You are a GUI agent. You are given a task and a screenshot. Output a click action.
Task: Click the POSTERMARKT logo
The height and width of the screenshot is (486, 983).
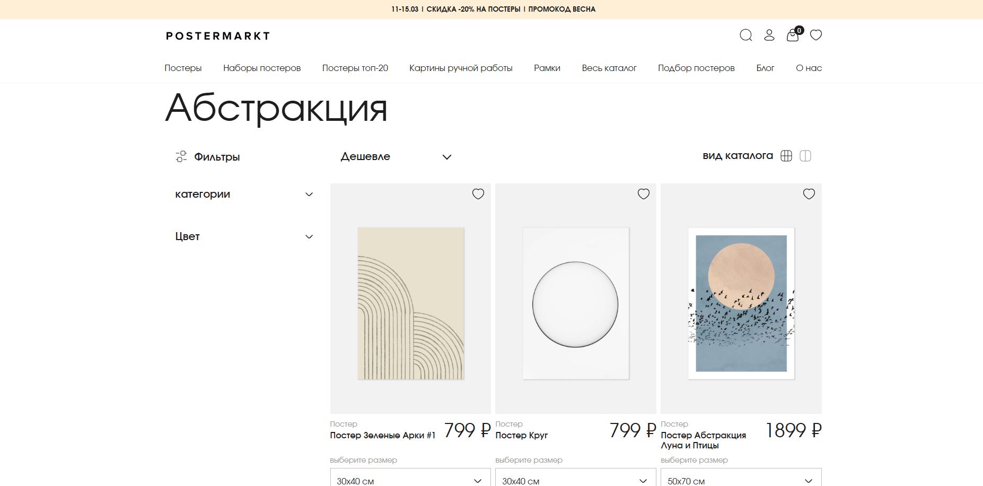(x=217, y=36)
